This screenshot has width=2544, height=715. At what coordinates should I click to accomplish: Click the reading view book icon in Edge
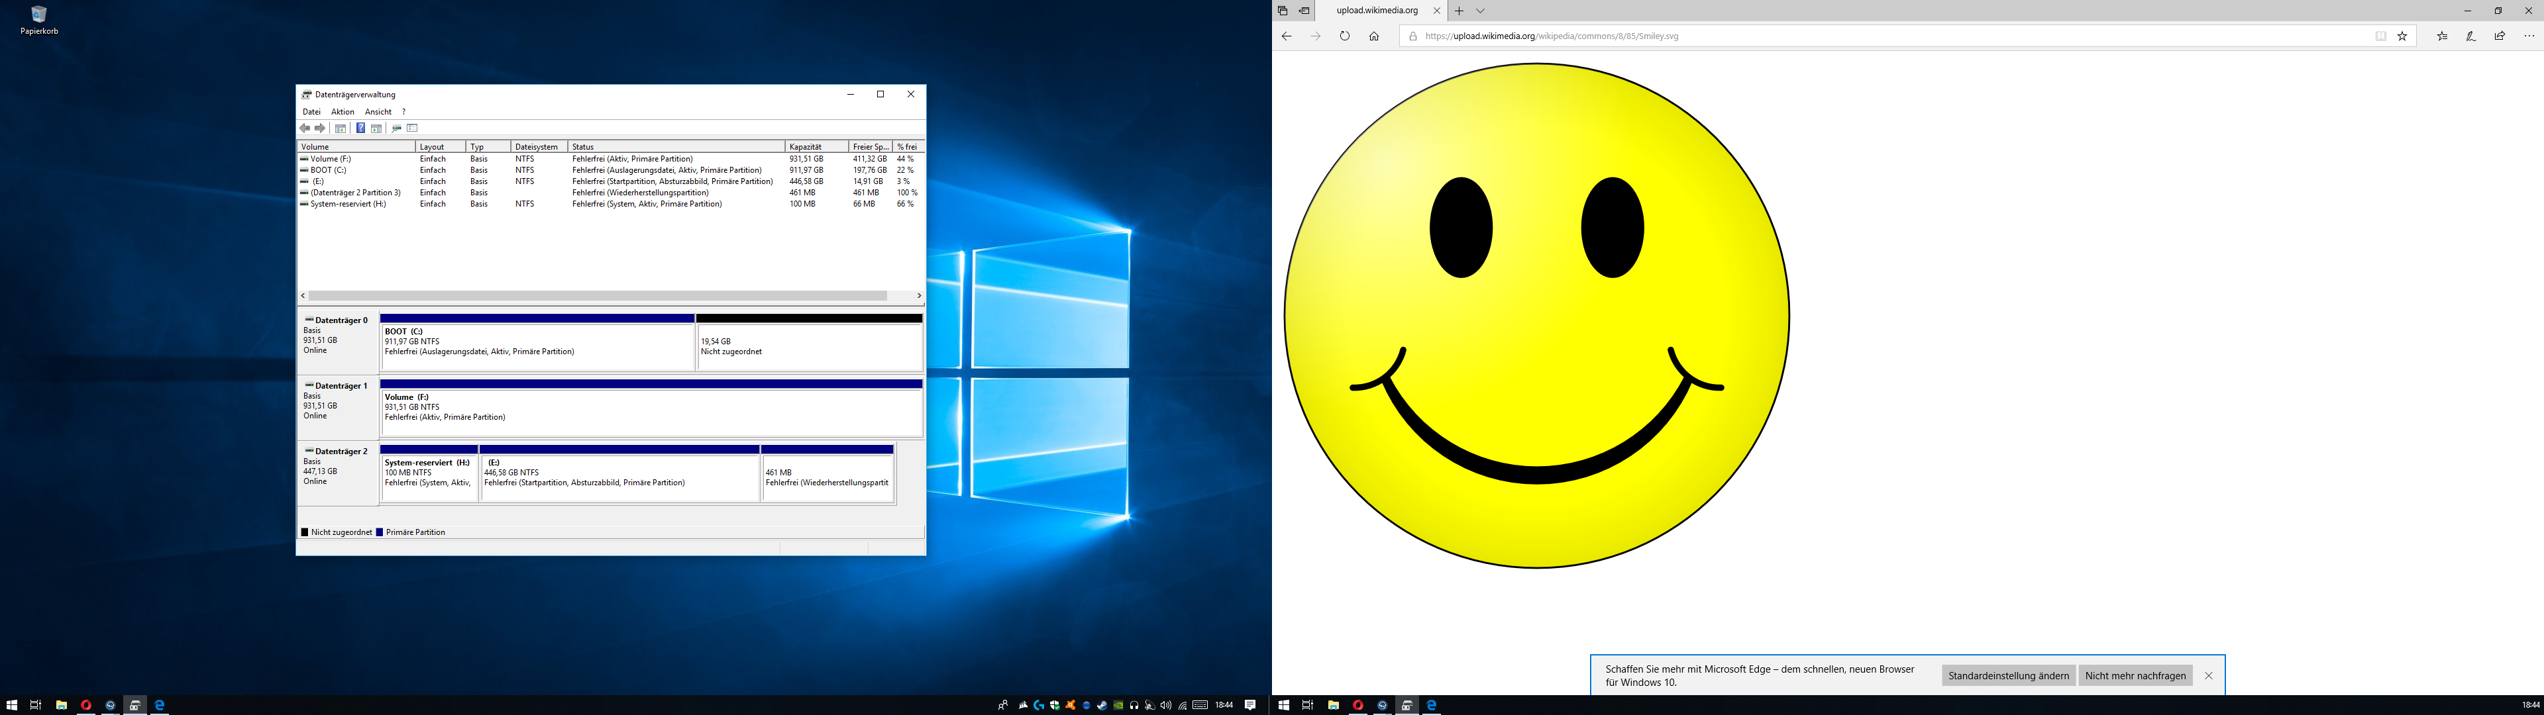click(2381, 36)
